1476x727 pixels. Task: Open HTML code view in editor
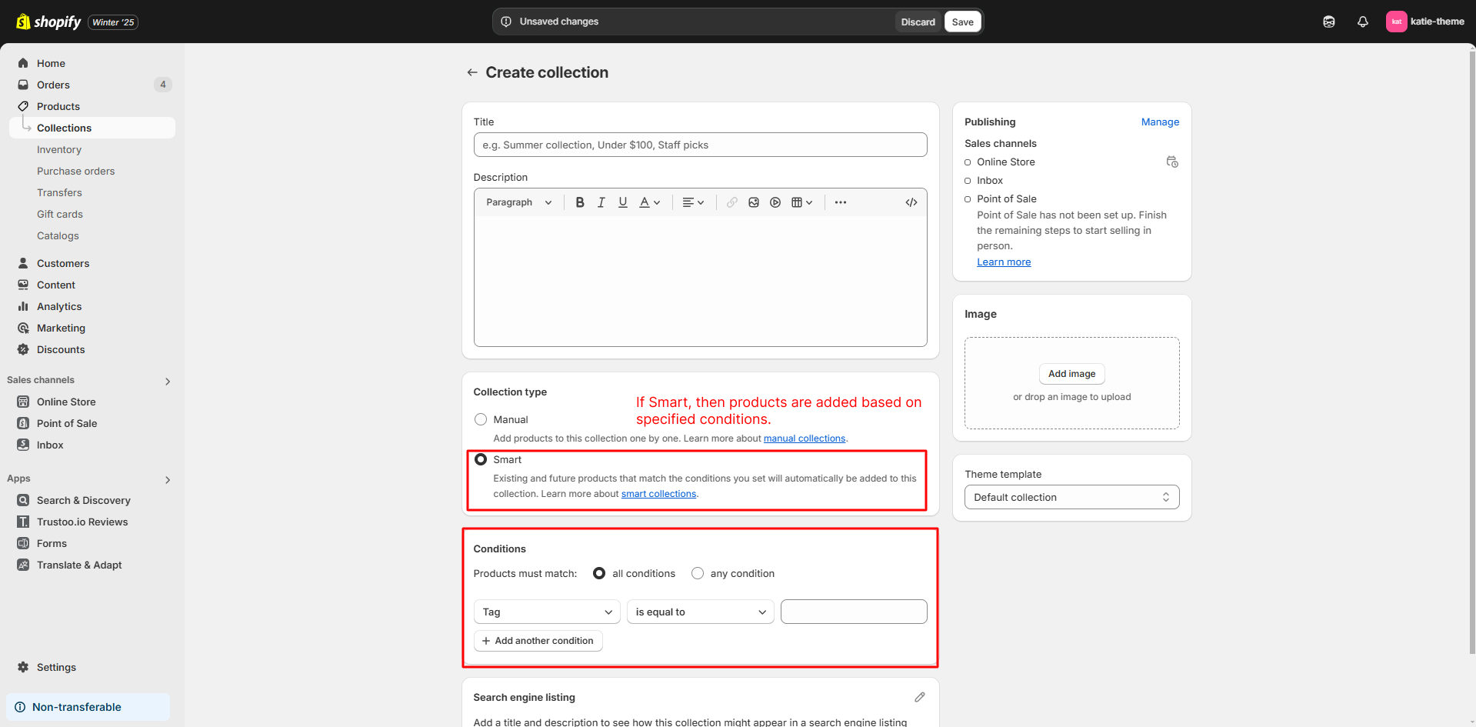click(x=911, y=202)
